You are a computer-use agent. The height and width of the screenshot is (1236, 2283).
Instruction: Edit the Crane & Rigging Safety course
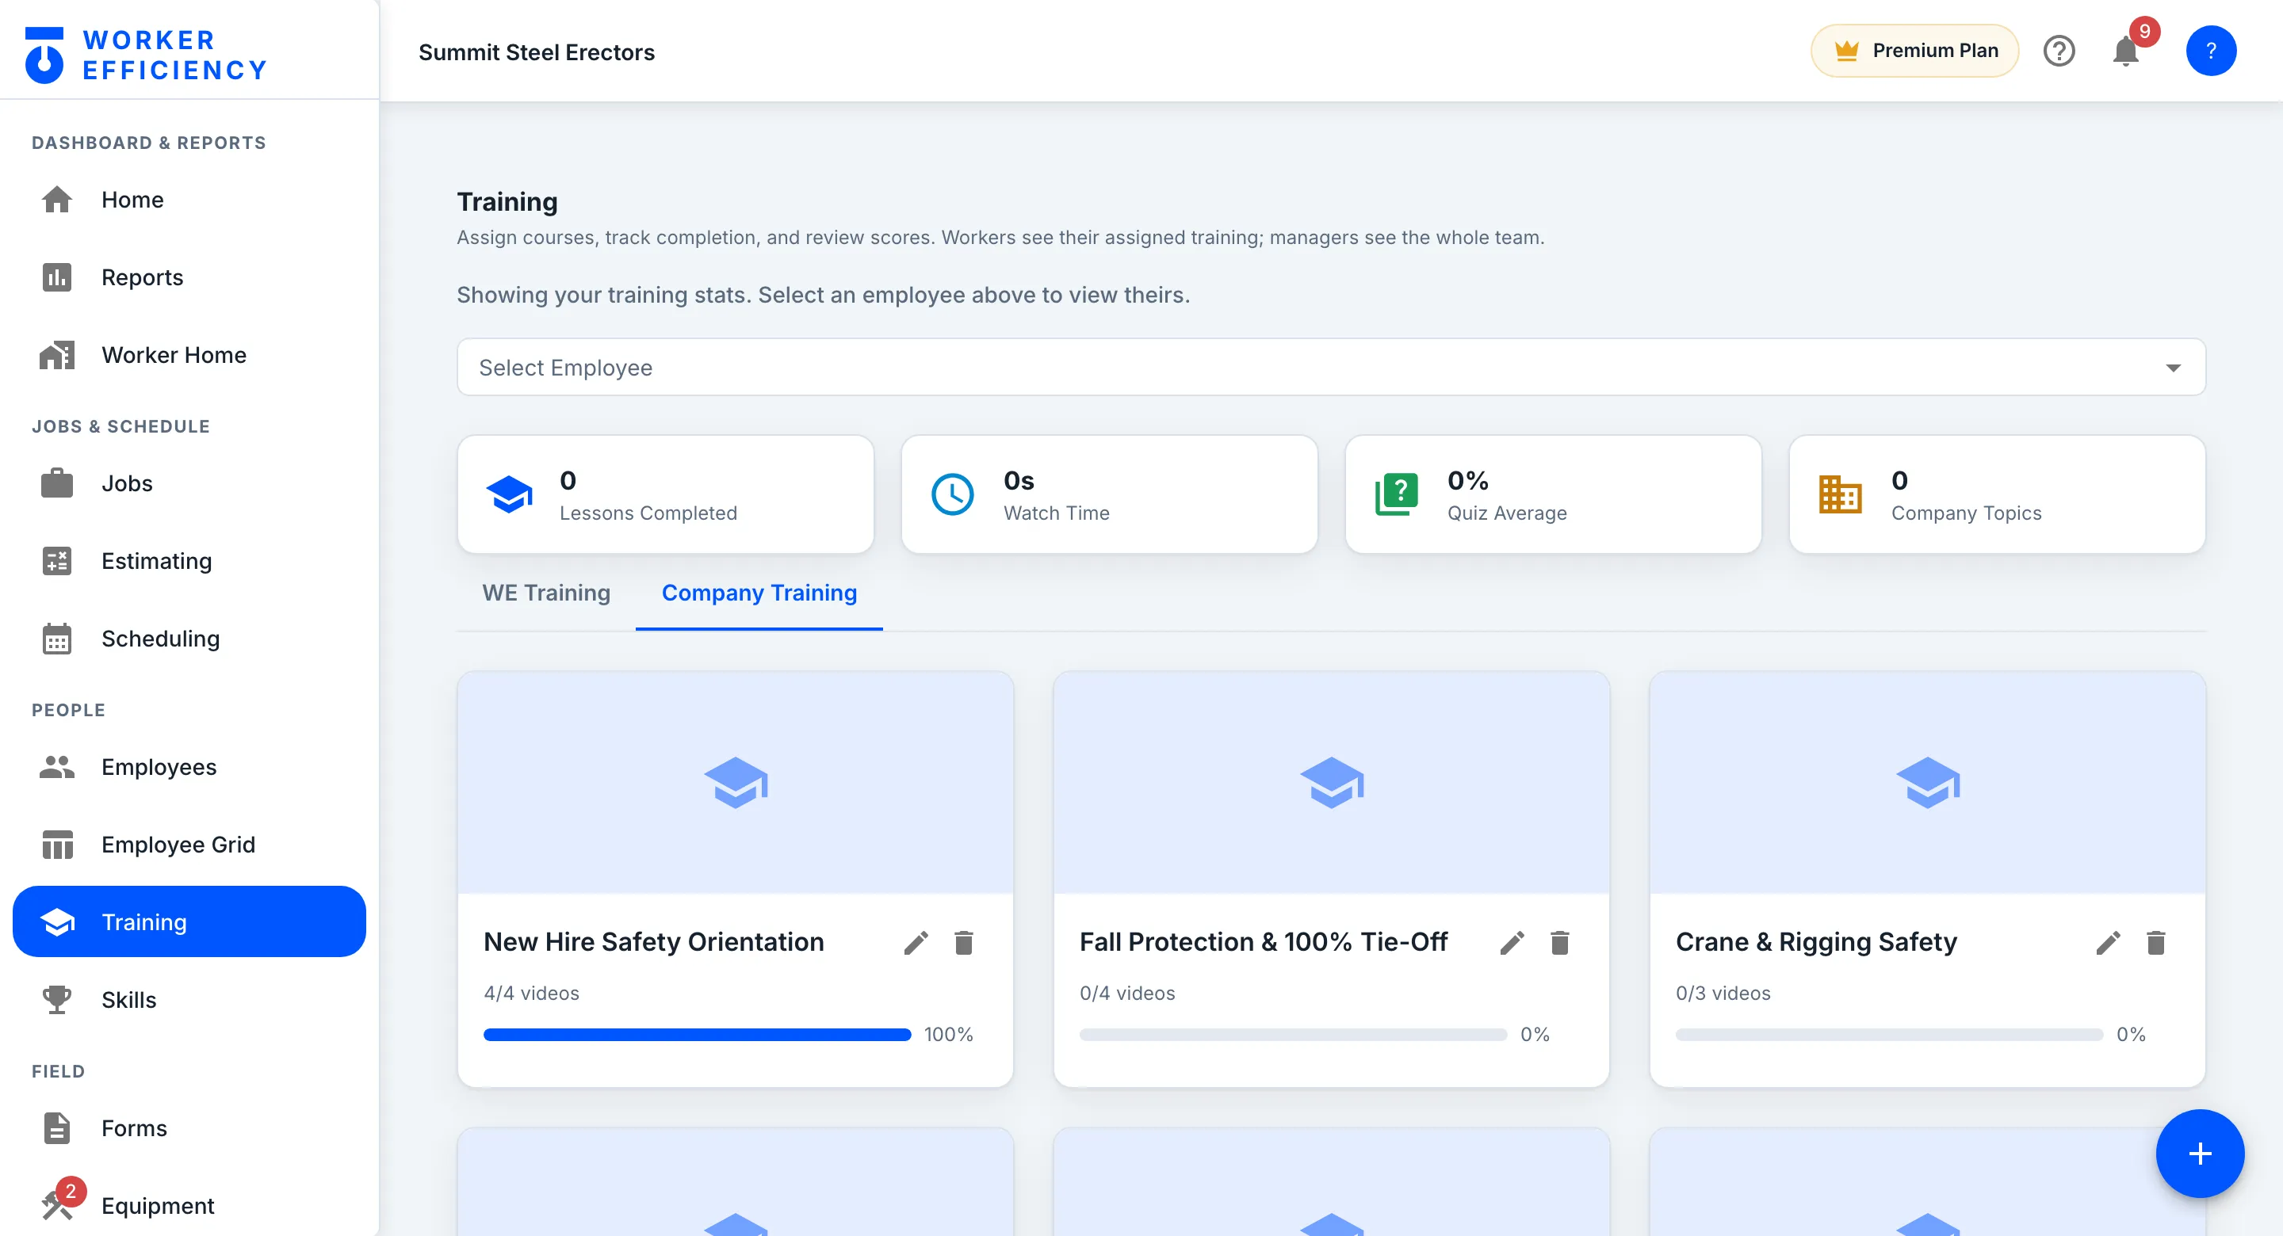(x=2109, y=943)
